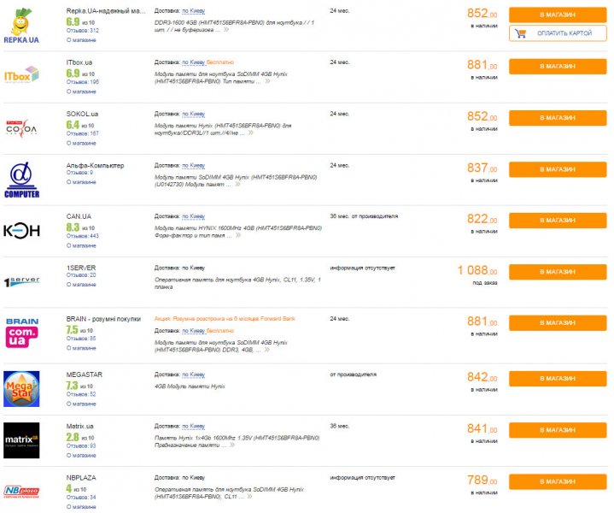Open the black matrix shop logo
Image resolution: width=614 pixels, height=513 pixels.
click(21, 440)
